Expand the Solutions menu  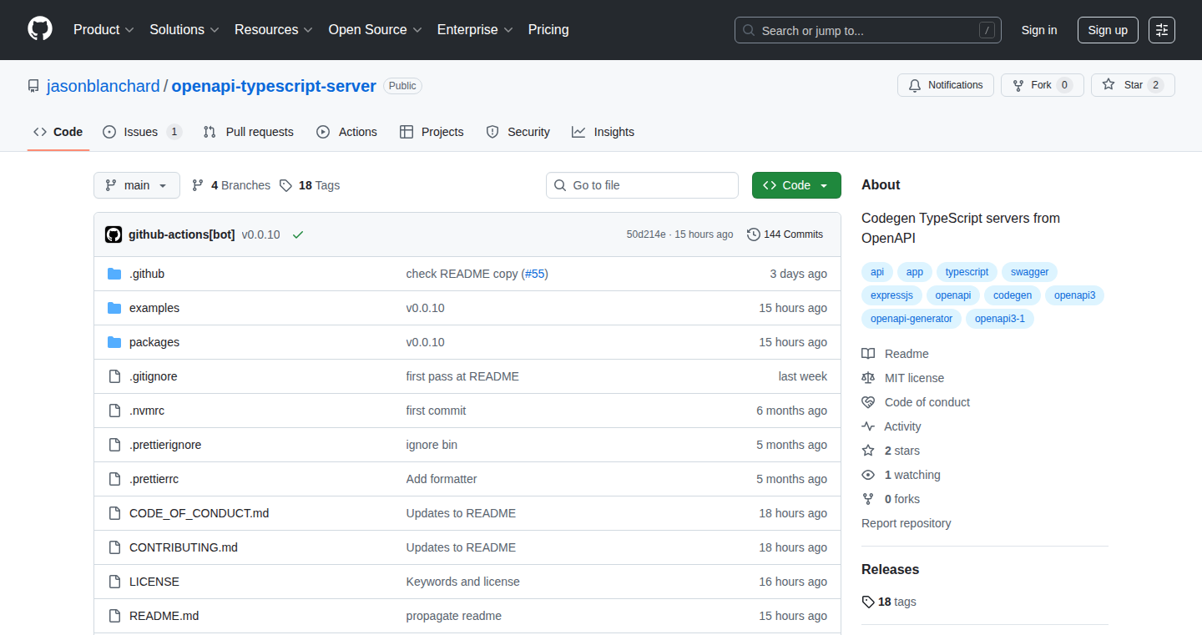click(x=184, y=29)
